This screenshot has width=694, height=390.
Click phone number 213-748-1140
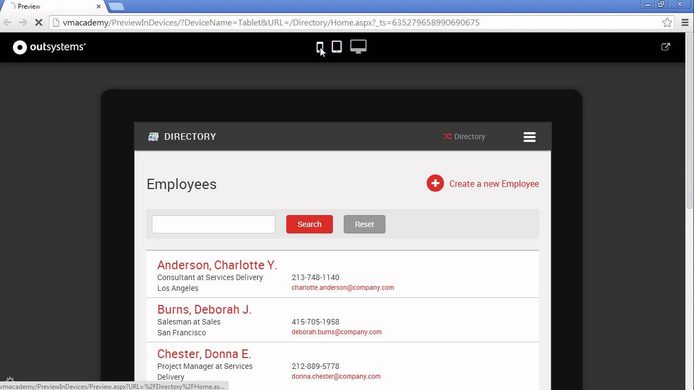pos(316,277)
